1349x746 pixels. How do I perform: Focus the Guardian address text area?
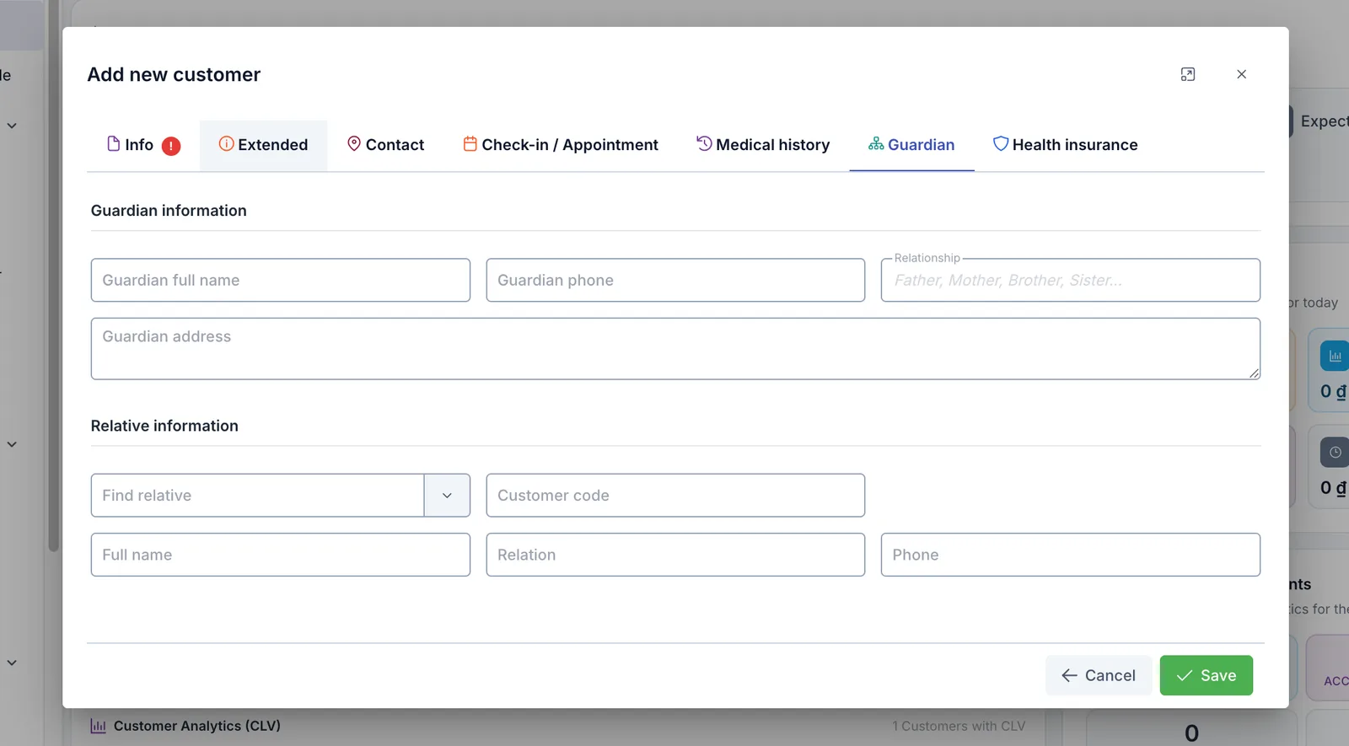(x=675, y=349)
